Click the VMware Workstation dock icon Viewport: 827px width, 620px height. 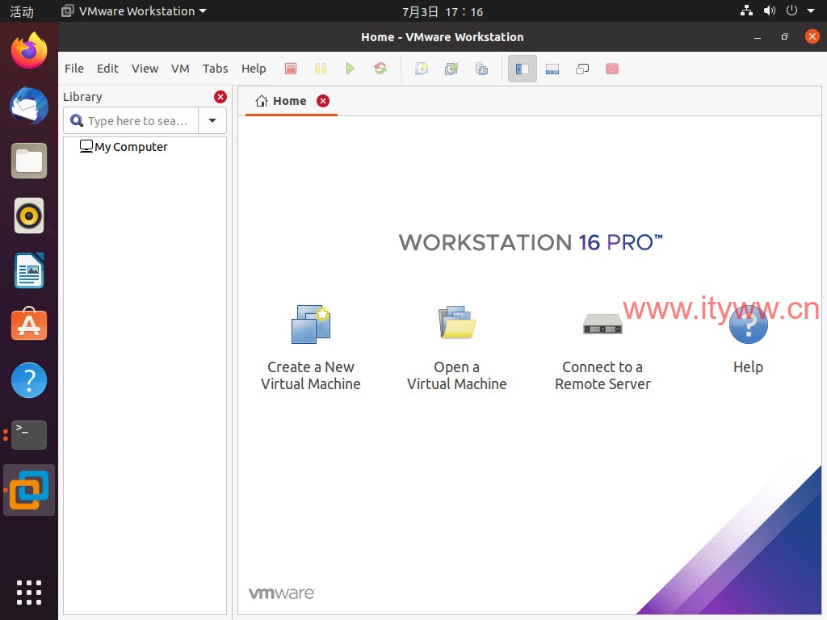coord(29,490)
